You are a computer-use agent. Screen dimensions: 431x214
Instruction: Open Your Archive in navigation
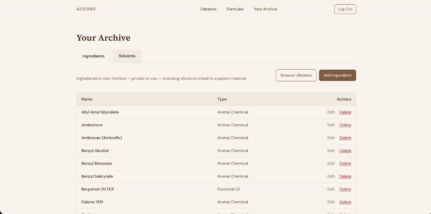[266, 9]
